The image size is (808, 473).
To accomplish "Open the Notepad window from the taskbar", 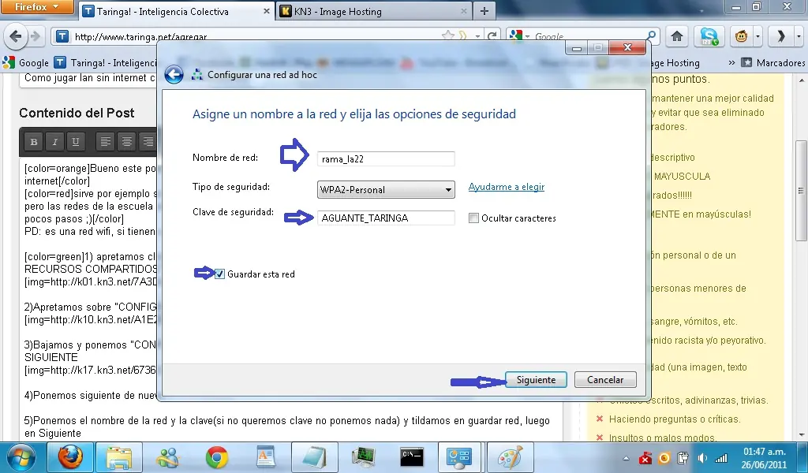I will [314, 457].
